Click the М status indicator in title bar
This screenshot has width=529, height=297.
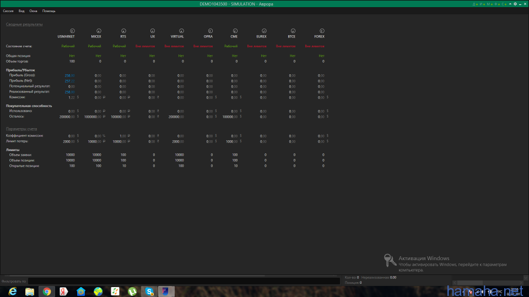[489, 4]
